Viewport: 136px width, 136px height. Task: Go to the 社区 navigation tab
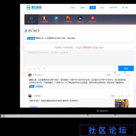point(102,8)
